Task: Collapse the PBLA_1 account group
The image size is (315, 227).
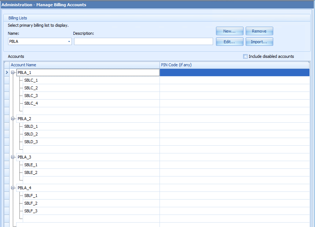Action: (x=13, y=72)
